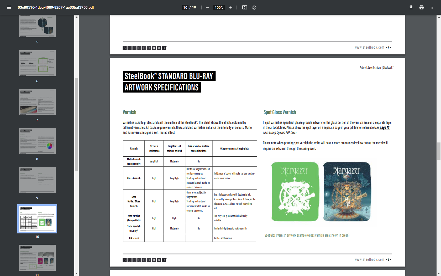This screenshot has width=441, height=276.
Task: Download the PDF file
Action: tap(411, 7)
